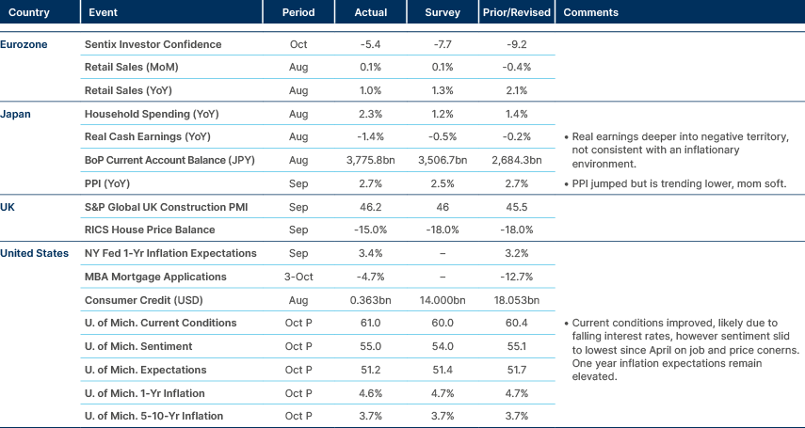
Task: Click the Country column header
Action: coord(28,13)
